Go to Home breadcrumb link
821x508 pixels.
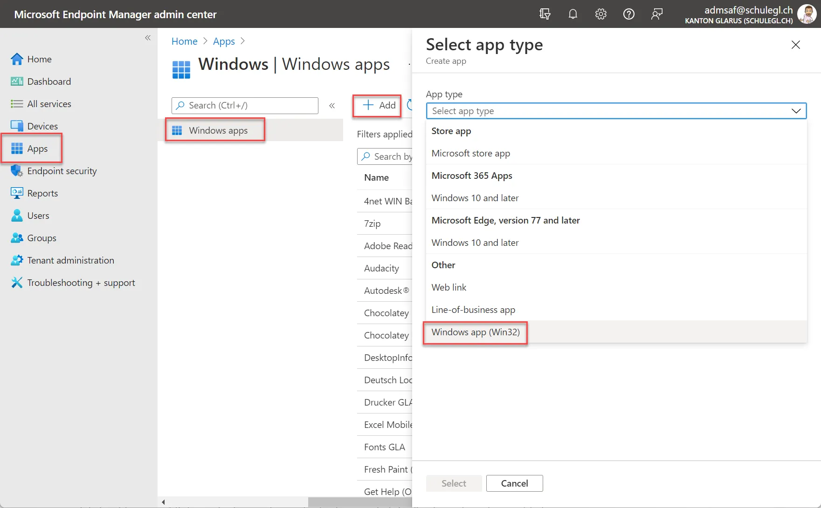click(x=185, y=41)
